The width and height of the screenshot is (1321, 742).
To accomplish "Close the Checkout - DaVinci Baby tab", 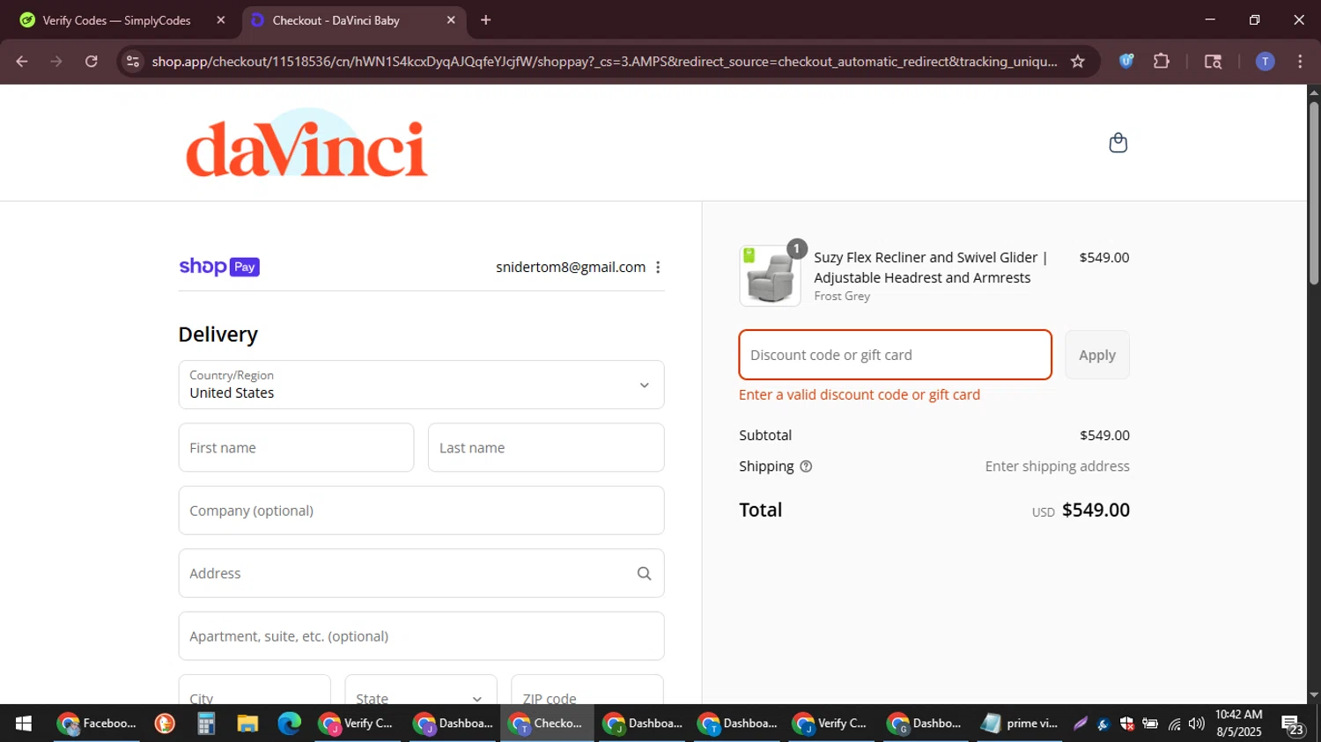I will [451, 19].
